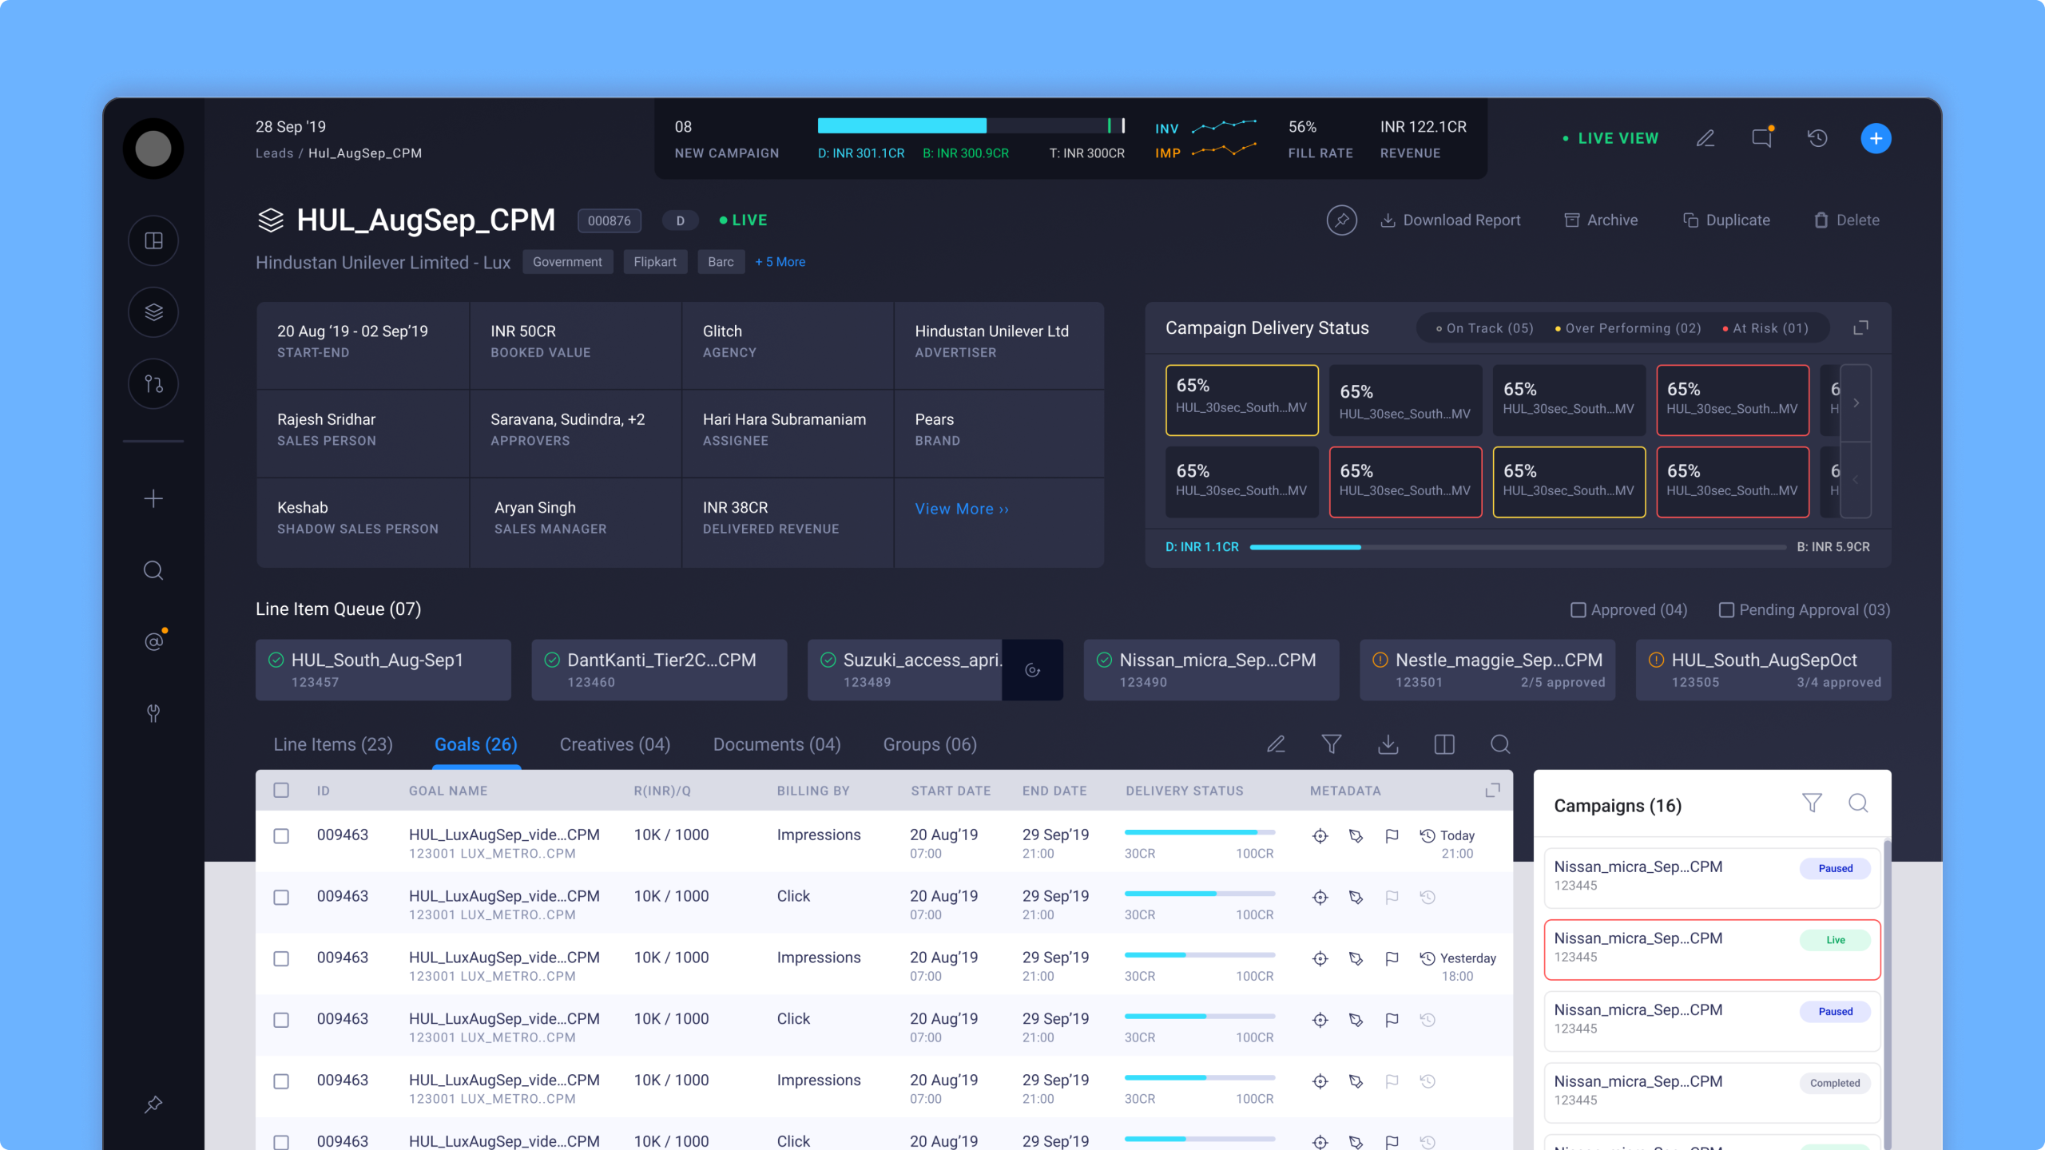Open the HUL_South_Aug-Sep1 line item card
Image resolution: width=2045 pixels, height=1150 pixels.
tap(383, 670)
